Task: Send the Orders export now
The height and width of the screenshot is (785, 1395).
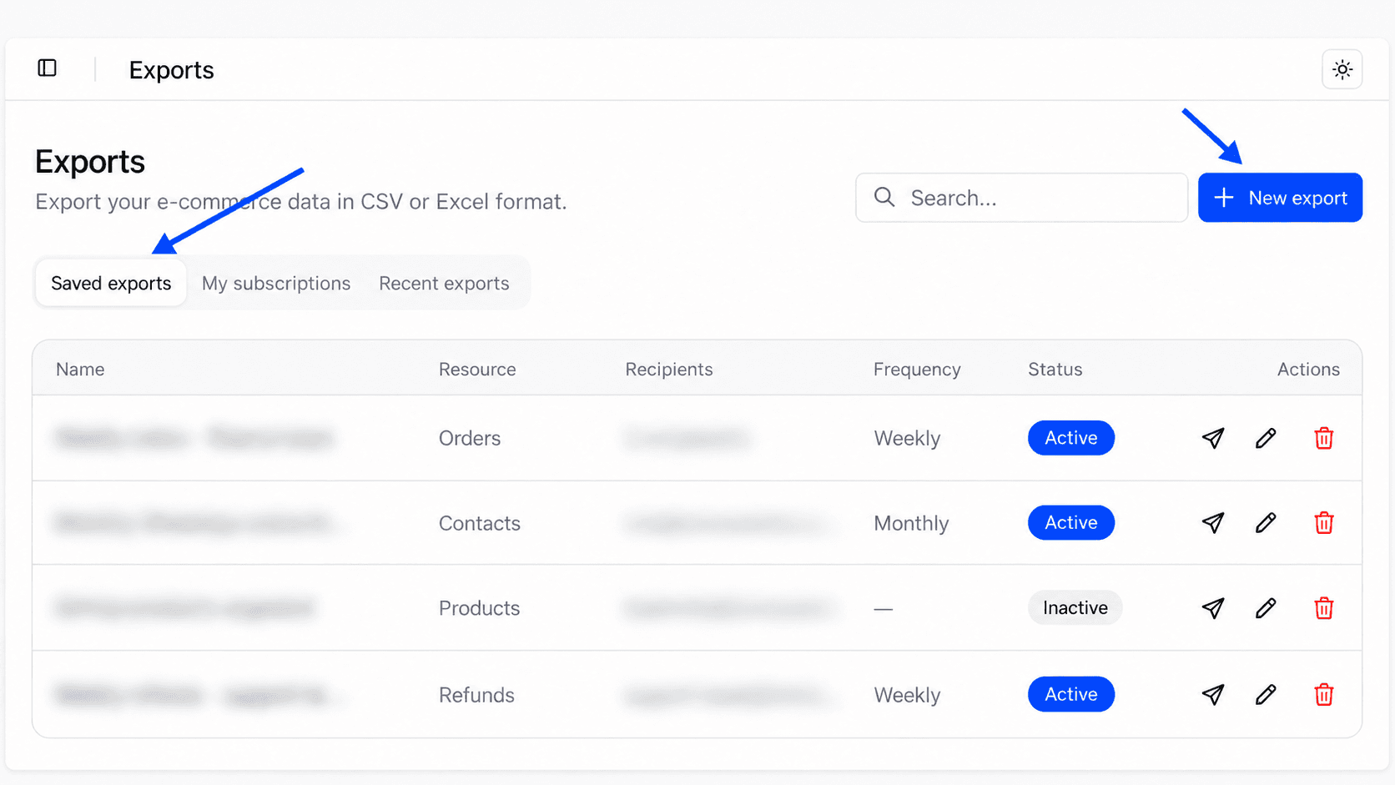Action: 1213,438
